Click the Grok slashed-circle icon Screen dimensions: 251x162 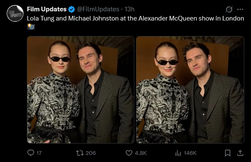(229, 9)
